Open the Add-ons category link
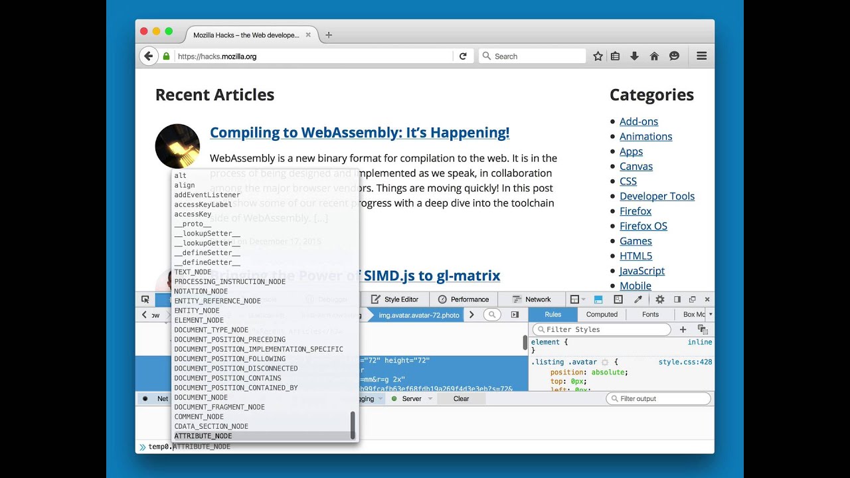850x478 pixels. [639, 121]
